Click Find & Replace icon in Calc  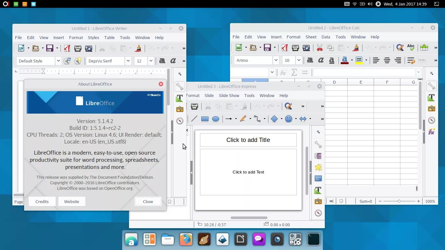400,48
